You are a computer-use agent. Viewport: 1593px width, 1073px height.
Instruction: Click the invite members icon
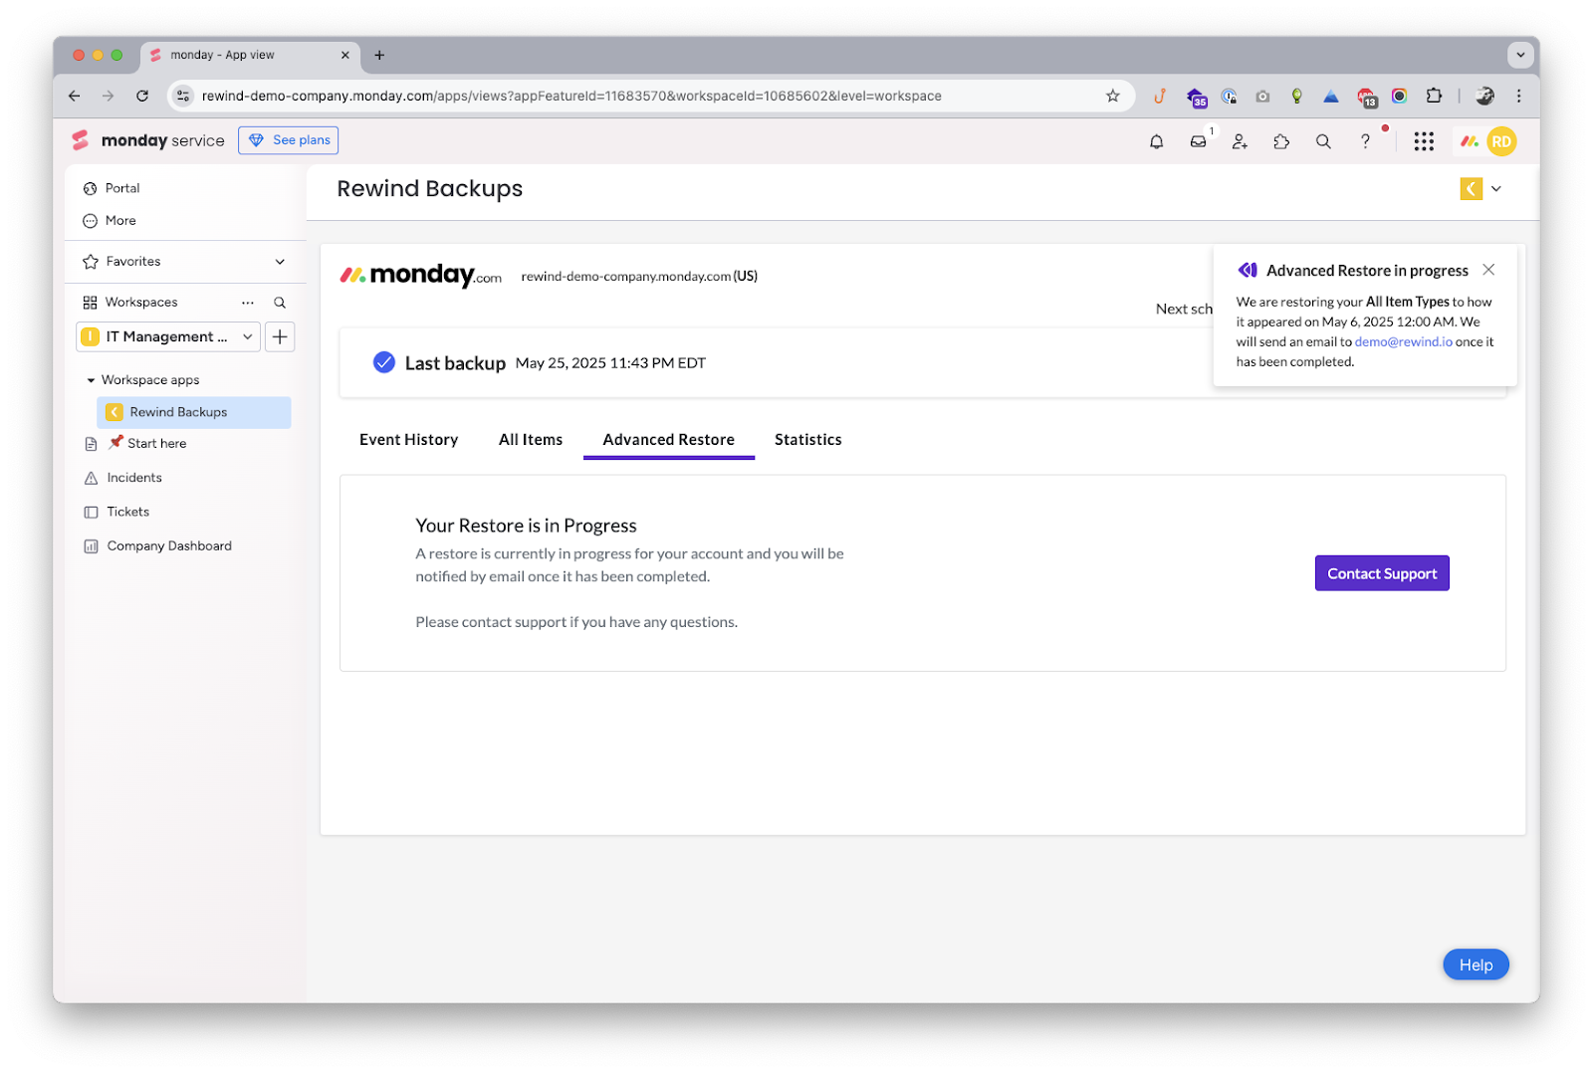click(1240, 141)
